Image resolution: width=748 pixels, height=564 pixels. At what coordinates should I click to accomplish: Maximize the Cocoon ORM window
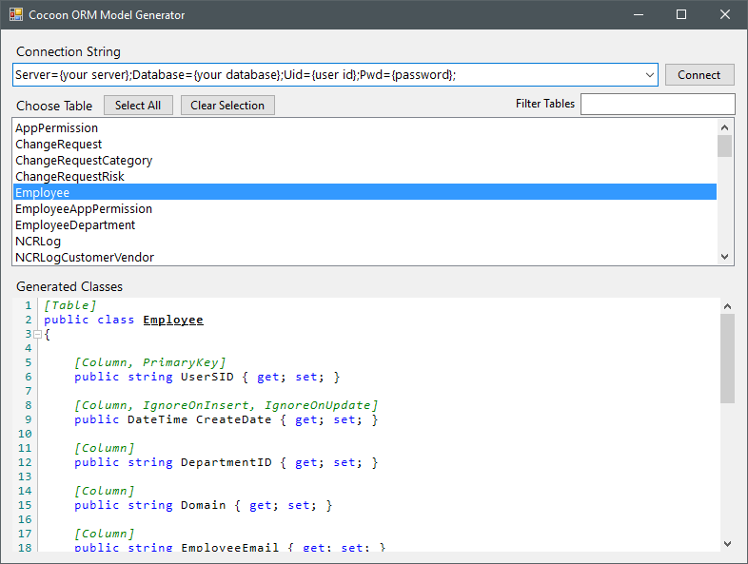[681, 15]
